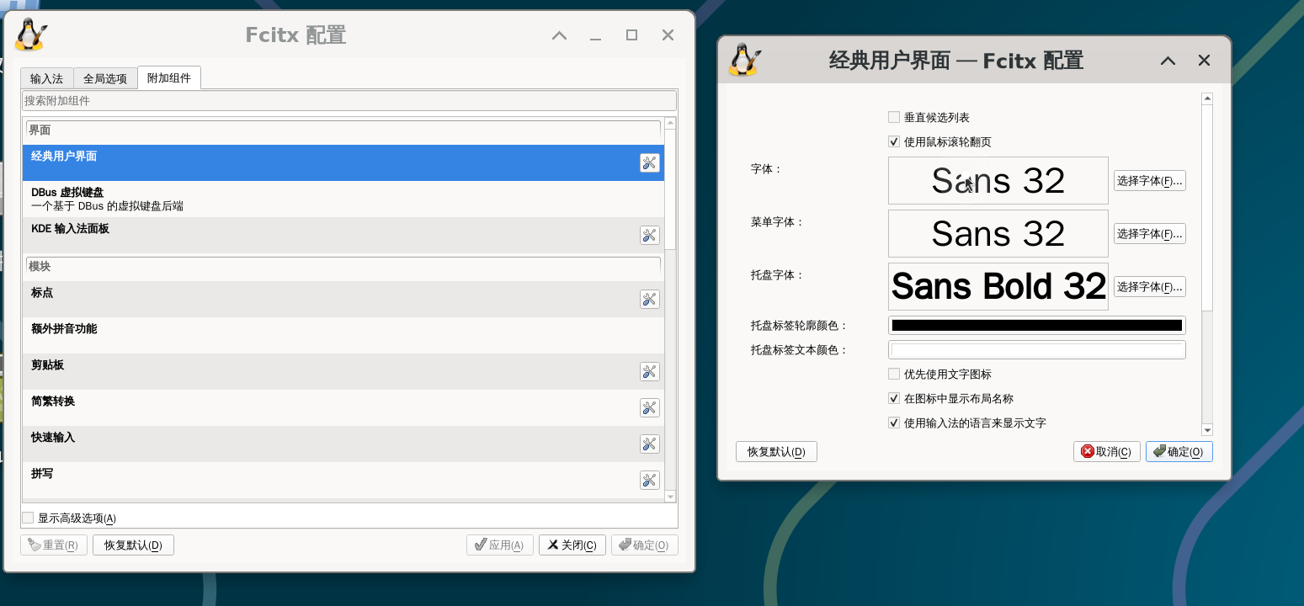Click 恢复默认 in the main Fcitx 配置 window
Image resolution: width=1304 pixels, height=606 pixels.
[x=133, y=545]
